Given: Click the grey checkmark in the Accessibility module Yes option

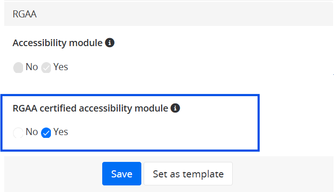Looking at the screenshot, I should tap(46, 68).
